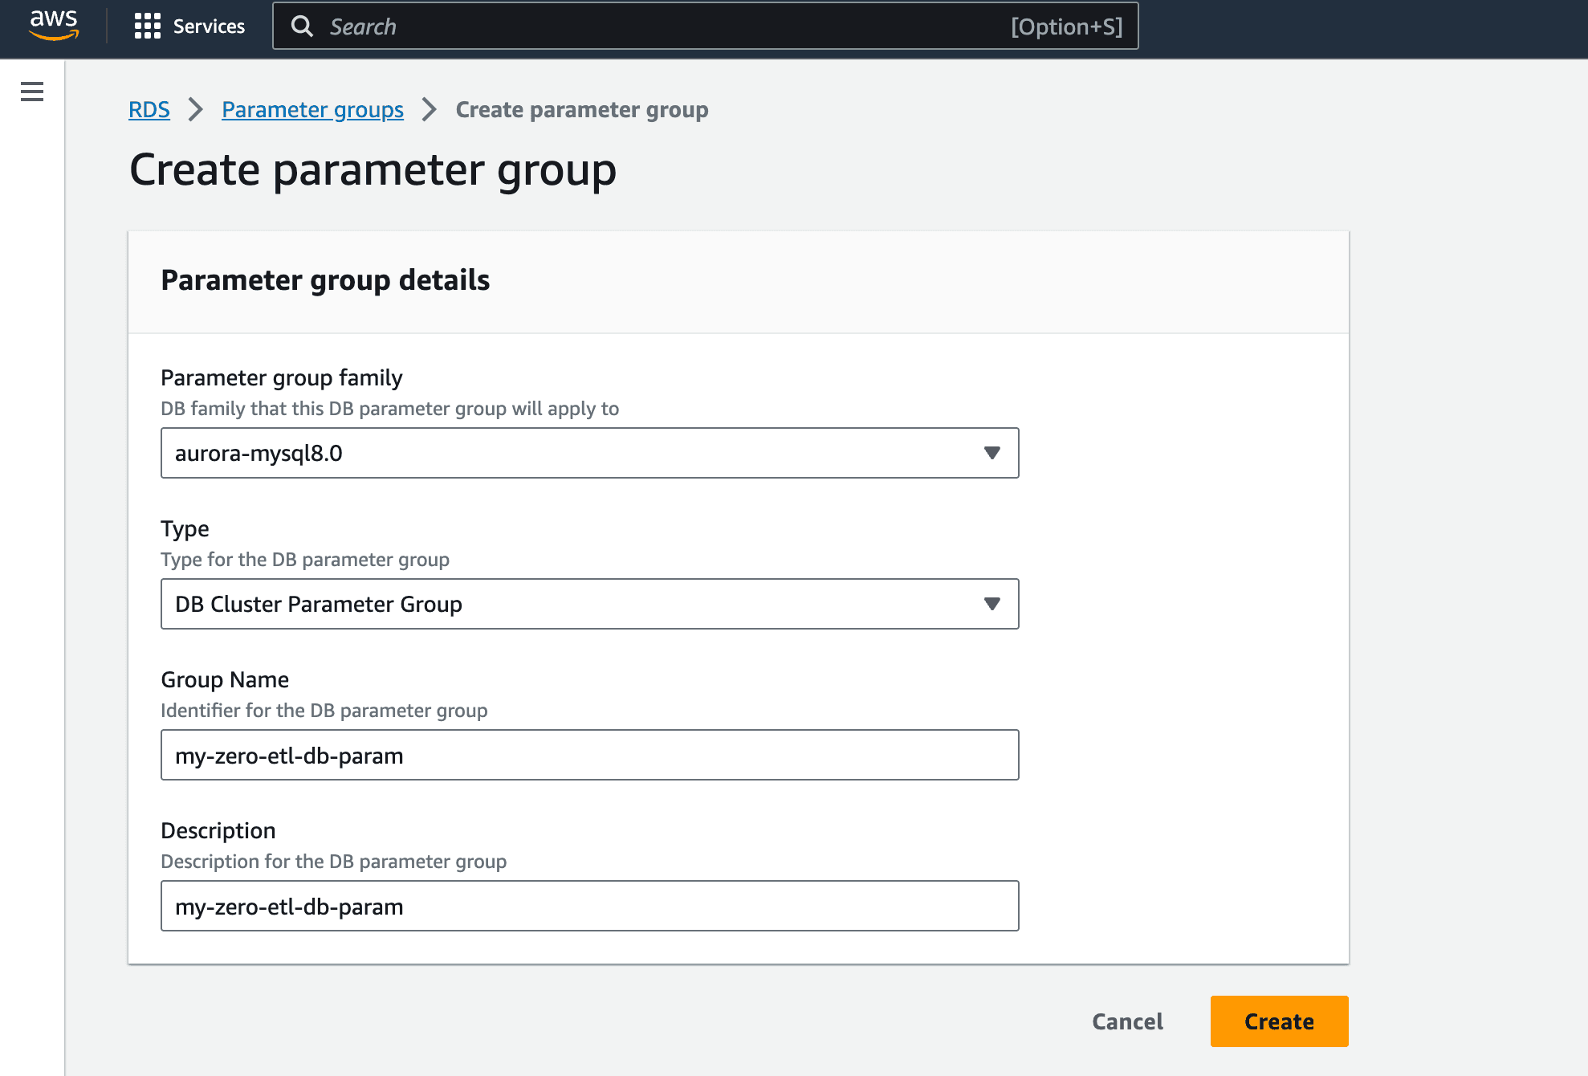Click the Parameter group family label
The image size is (1588, 1076).
point(282,377)
